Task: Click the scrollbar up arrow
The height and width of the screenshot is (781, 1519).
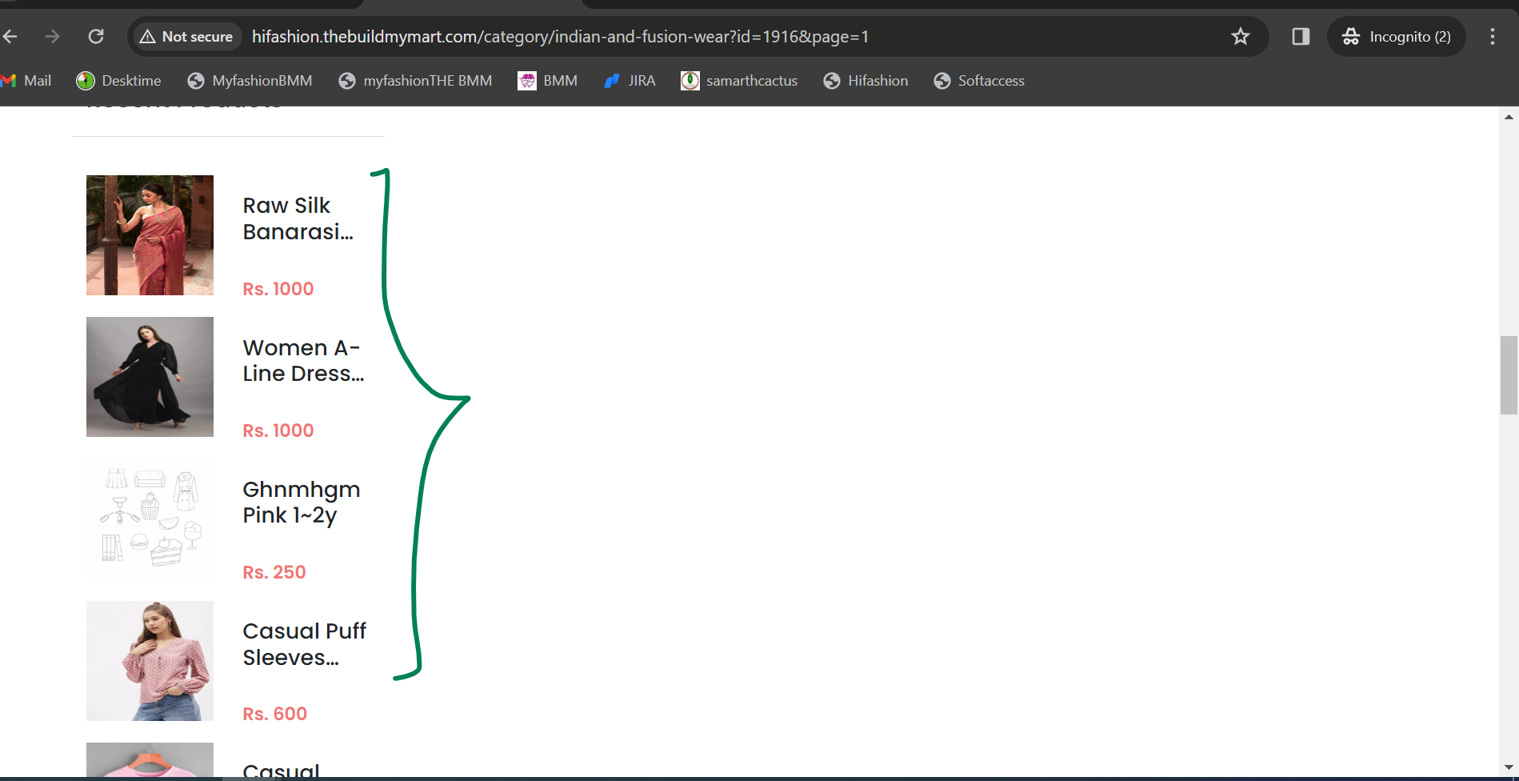Action: (1509, 117)
